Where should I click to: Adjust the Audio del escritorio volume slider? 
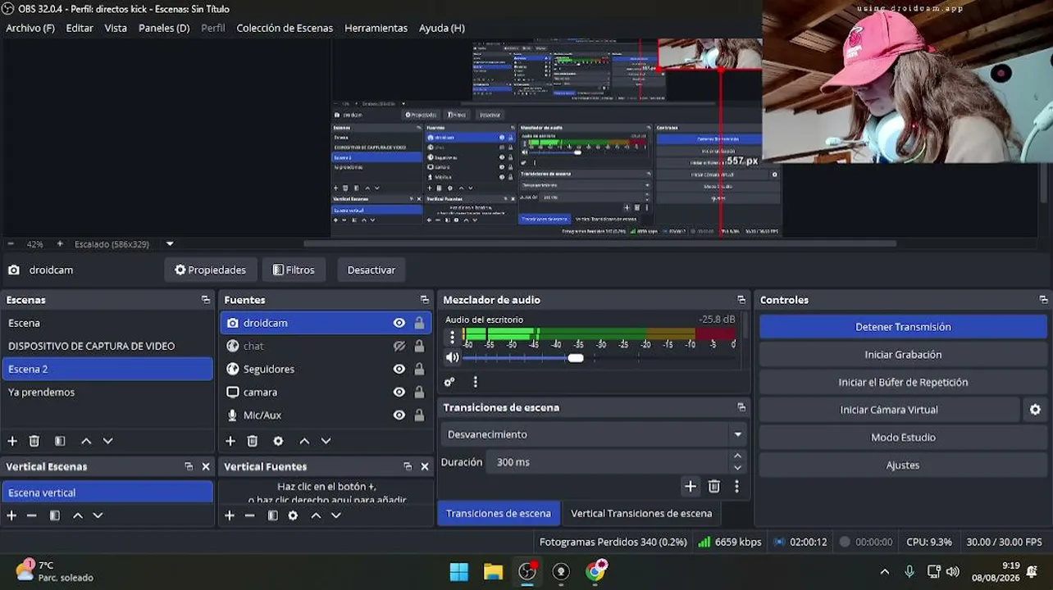click(576, 358)
